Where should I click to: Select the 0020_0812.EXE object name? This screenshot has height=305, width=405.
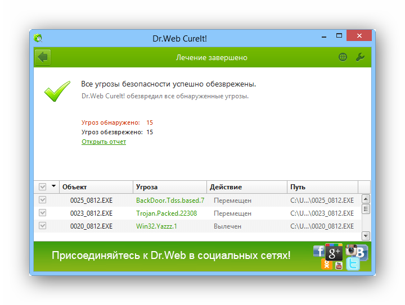(x=92, y=226)
